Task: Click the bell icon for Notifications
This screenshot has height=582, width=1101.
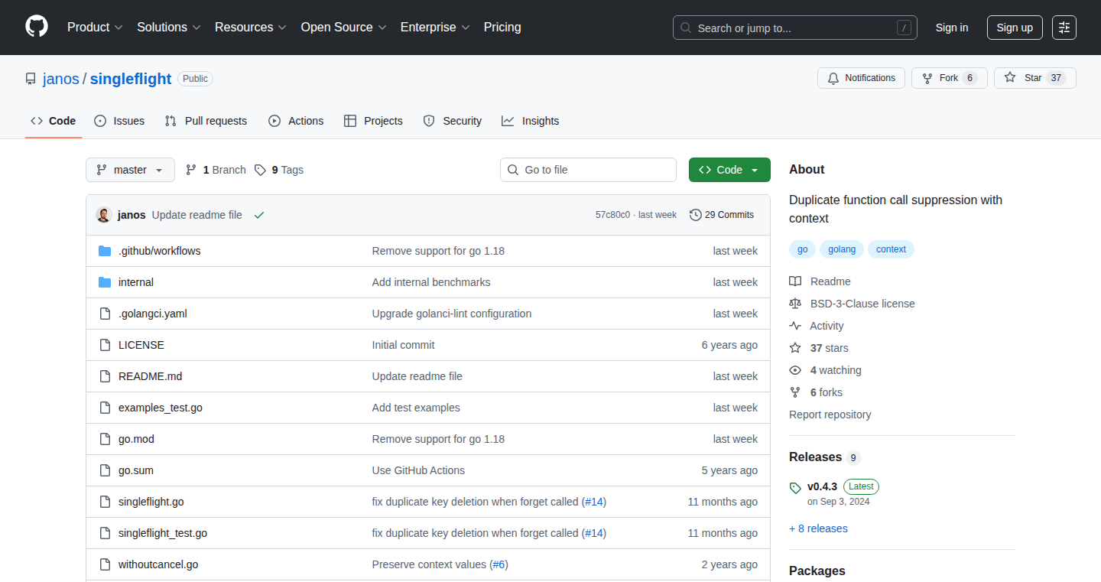Action: (x=834, y=78)
